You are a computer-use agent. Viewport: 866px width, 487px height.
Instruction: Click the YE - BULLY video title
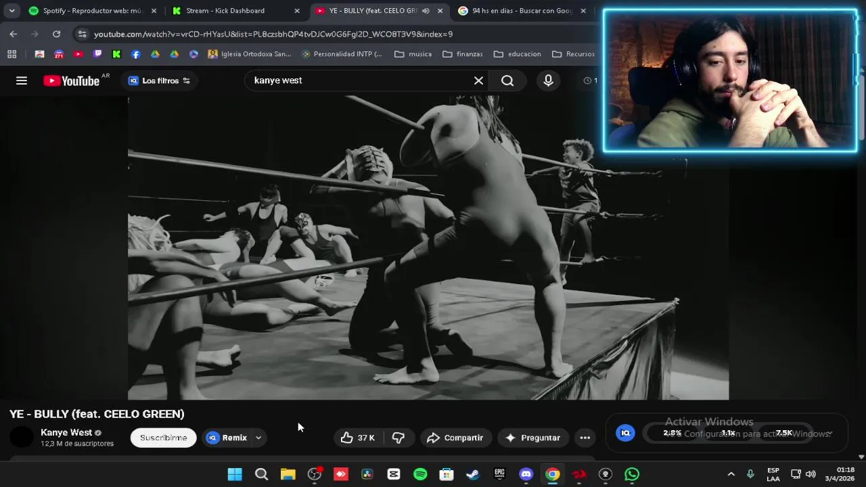97,414
